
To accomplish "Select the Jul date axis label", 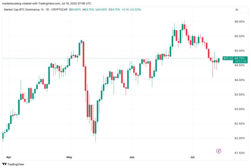I will 193,157.
